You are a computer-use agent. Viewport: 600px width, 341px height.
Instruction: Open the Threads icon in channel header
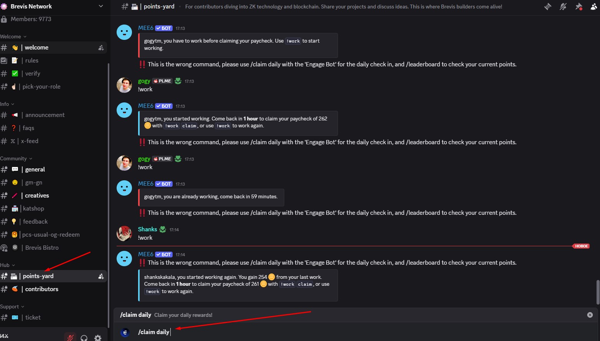click(x=548, y=7)
